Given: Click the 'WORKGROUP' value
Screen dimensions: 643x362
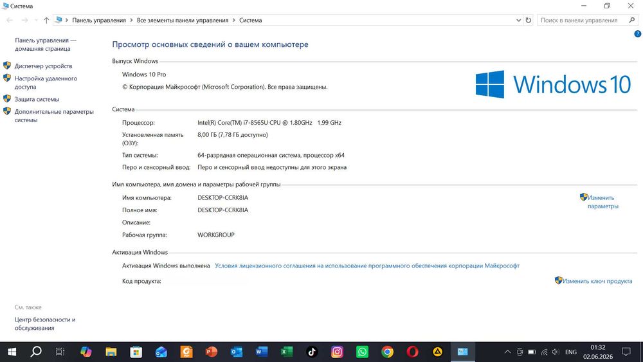Looking at the screenshot, I should point(215,235).
